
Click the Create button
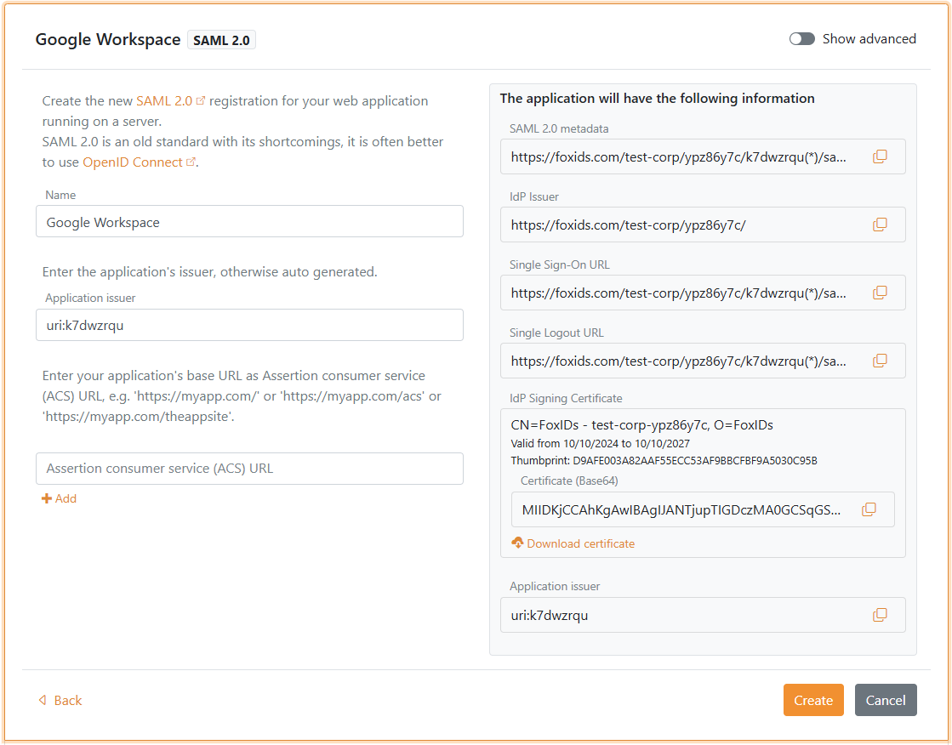coord(813,700)
